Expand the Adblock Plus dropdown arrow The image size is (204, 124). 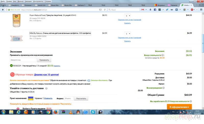click(x=194, y=10)
